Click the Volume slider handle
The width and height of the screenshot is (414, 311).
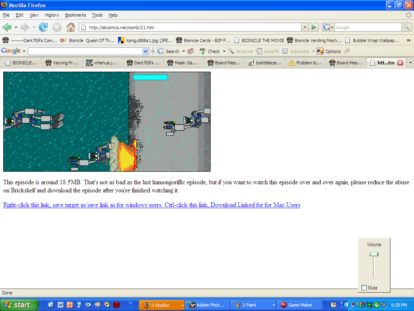pos(374,254)
